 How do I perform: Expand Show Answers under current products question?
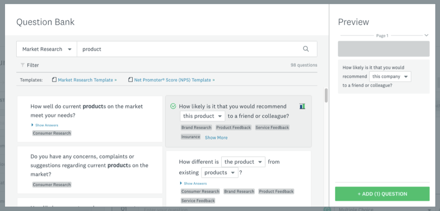(46, 125)
